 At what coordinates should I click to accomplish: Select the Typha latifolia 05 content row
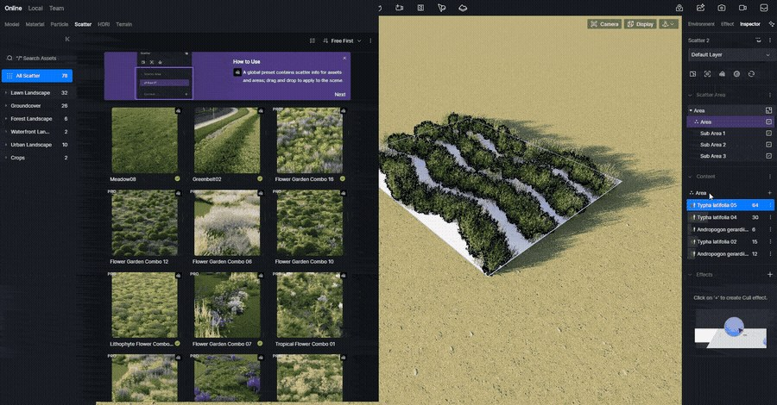point(730,205)
